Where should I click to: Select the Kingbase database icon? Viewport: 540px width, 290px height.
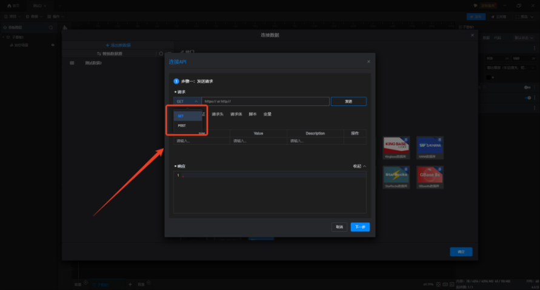click(396, 146)
